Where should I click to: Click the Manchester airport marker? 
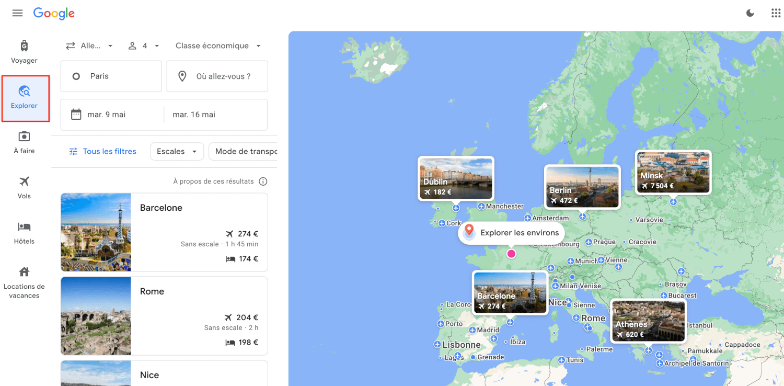[481, 207]
